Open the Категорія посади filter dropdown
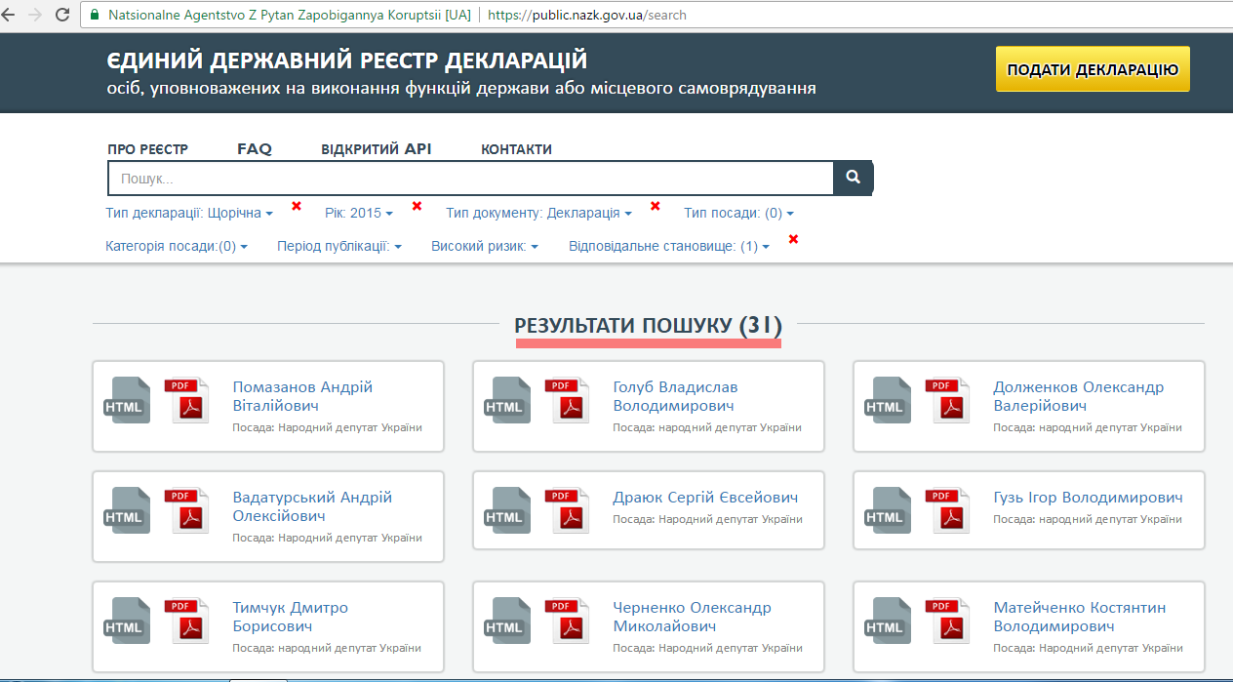Image resolution: width=1233 pixels, height=682 pixels. (x=176, y=247)
